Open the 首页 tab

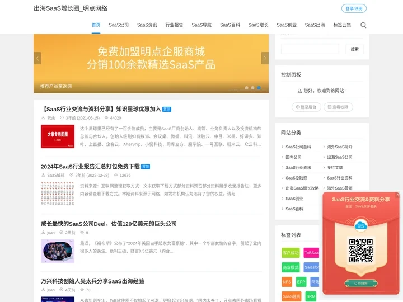point(96,25)
